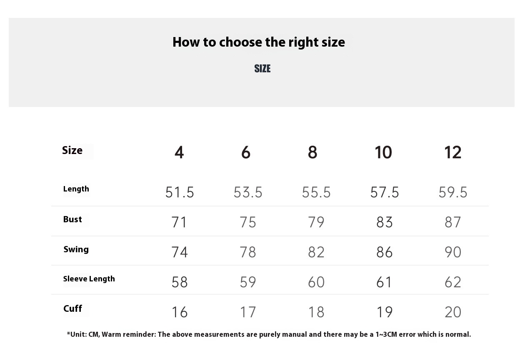The image size is (525, 348).
Task: Choose the size 10 column header
Action: 383,152
